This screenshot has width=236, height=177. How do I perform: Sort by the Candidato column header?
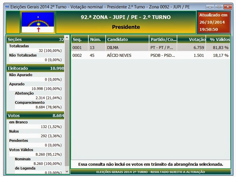coord(127,39)
